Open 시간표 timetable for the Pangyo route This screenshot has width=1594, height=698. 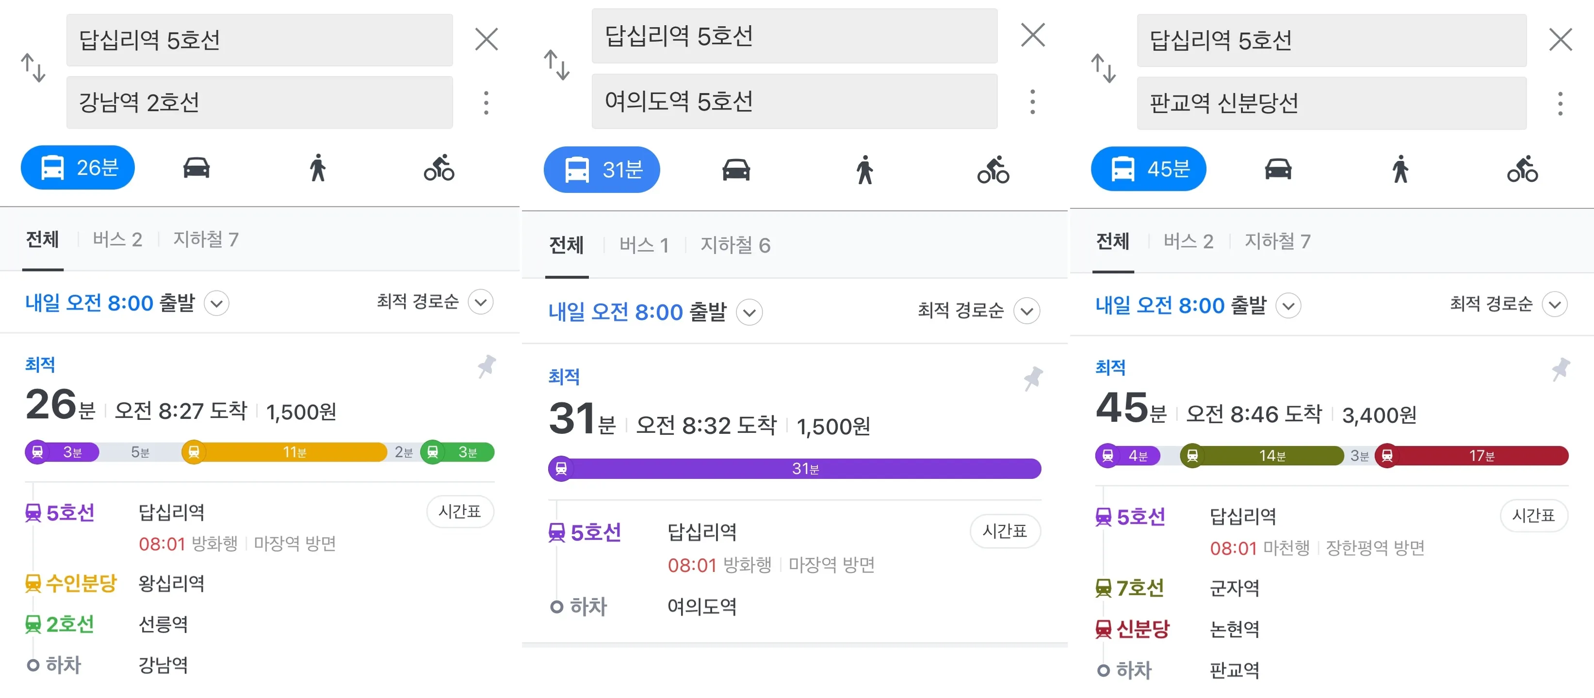1533,515
